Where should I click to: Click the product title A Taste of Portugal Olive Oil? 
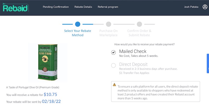click(33, 87)
